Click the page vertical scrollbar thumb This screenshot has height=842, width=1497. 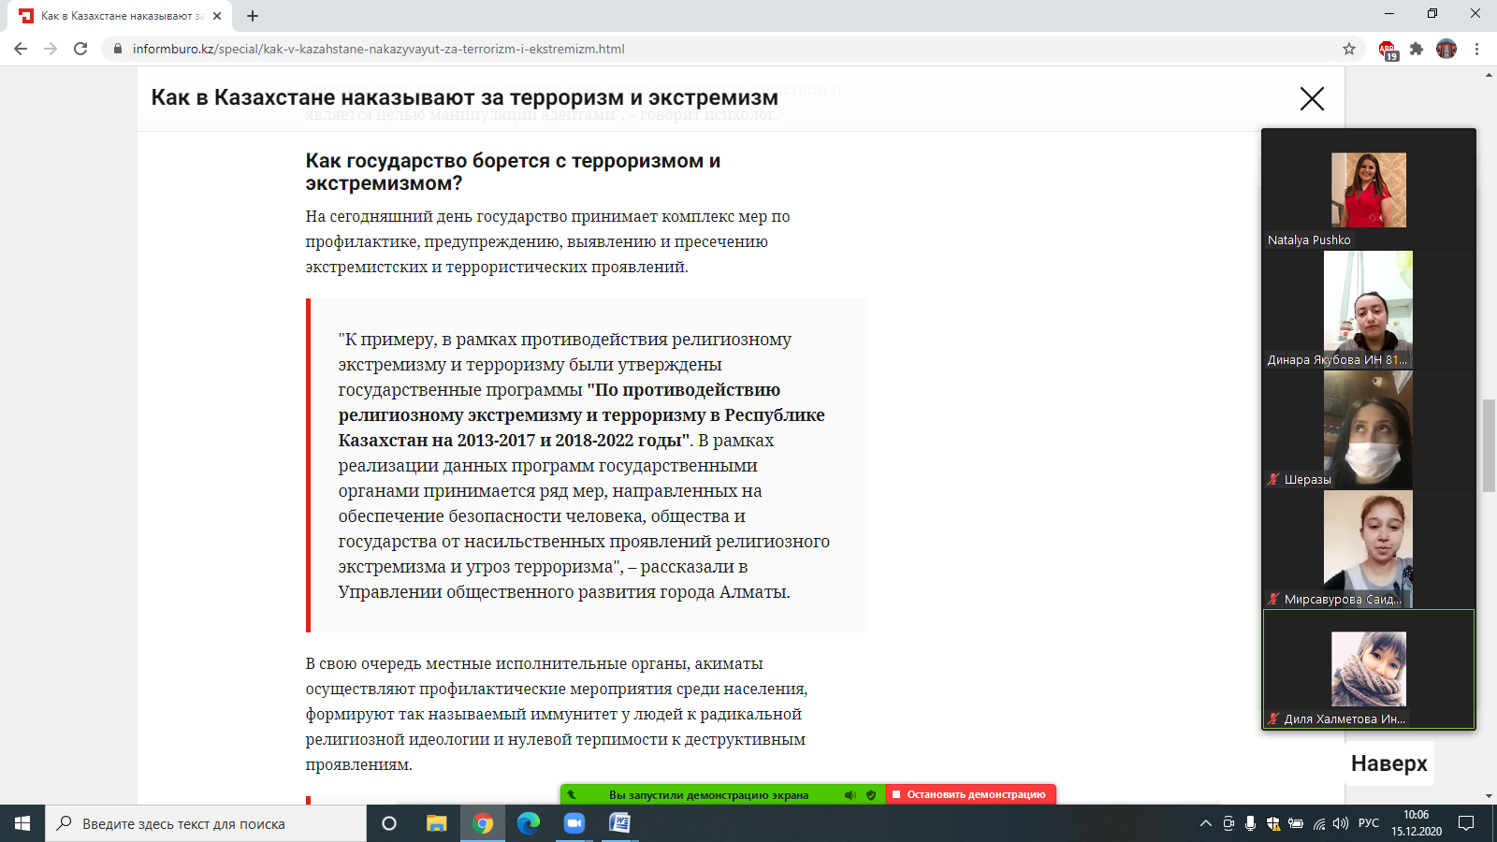(1489, 445)
